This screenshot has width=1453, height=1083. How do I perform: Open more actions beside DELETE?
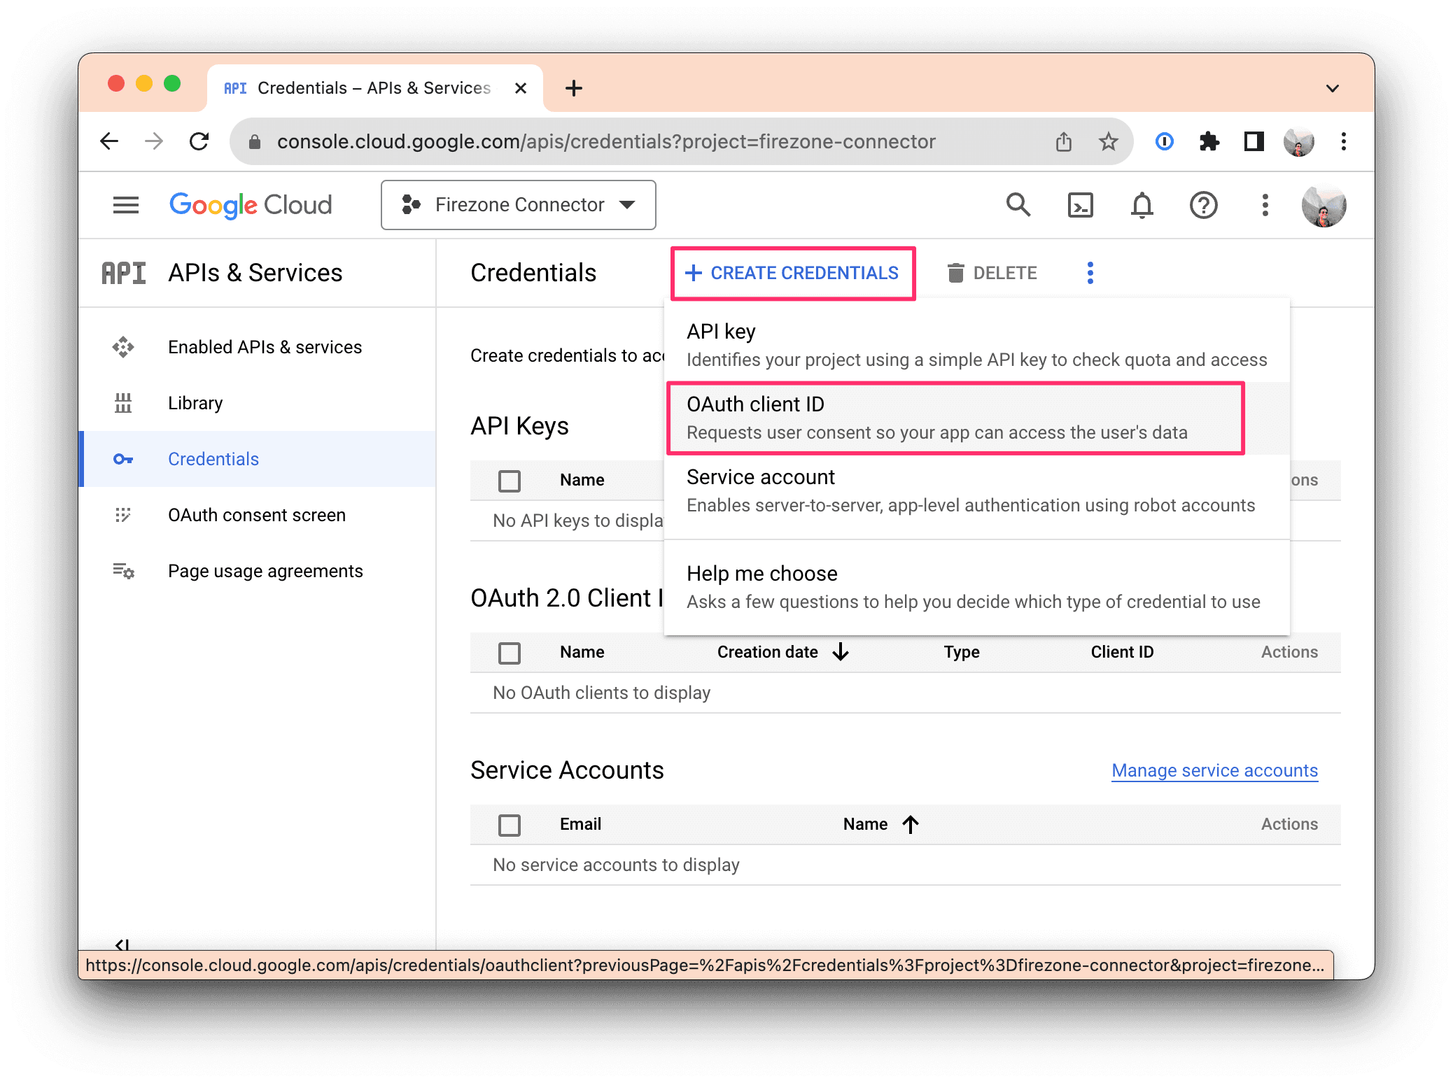pyautogui.click(x=1090, y=273)
